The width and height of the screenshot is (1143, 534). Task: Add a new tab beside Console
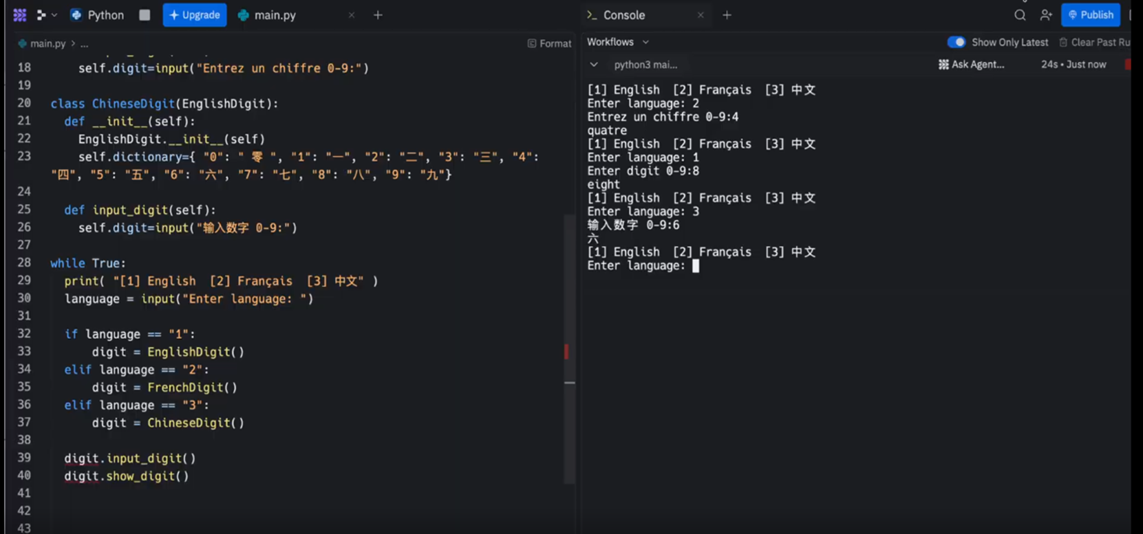(x=727, y=15)
